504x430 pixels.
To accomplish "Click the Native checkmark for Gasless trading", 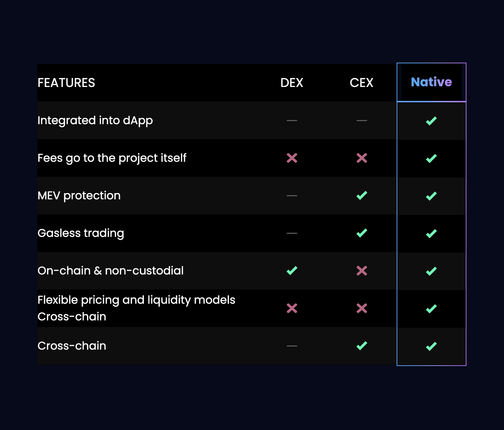I will coord(431,234).
